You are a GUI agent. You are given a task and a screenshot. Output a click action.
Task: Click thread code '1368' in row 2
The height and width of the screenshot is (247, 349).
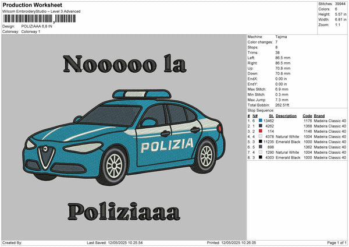click(308, 126)
